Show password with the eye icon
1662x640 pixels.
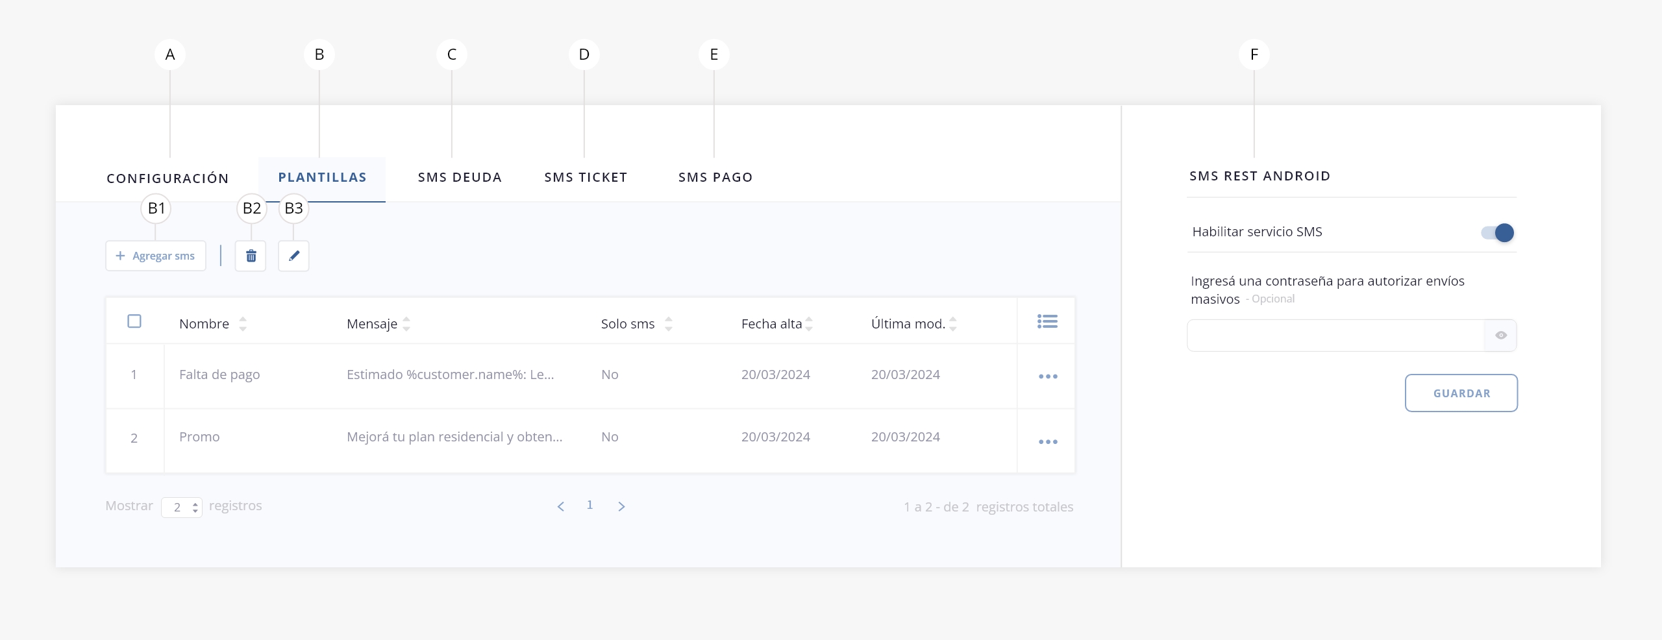point(1500,336)
